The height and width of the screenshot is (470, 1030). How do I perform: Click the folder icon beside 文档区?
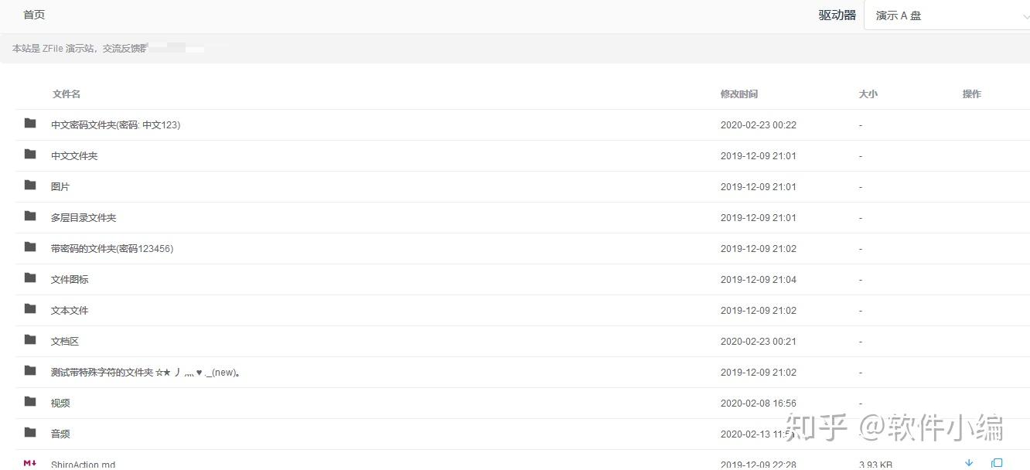[30, 340]
